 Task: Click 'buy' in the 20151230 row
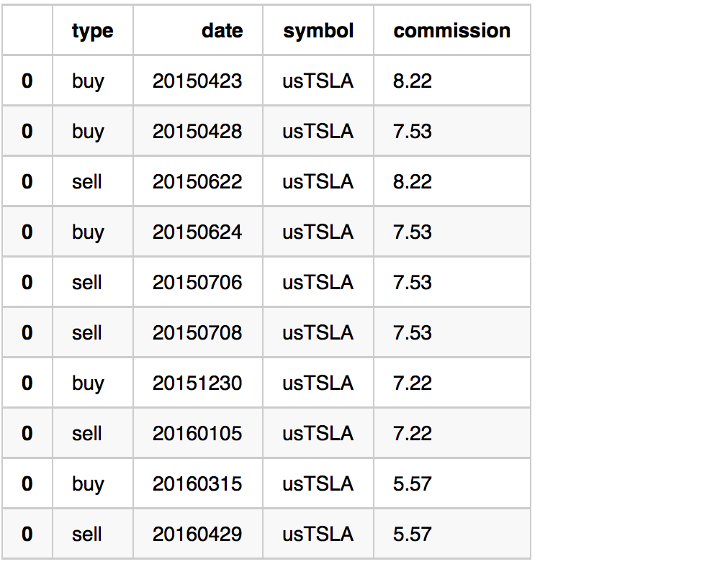[x=88, y=384]
